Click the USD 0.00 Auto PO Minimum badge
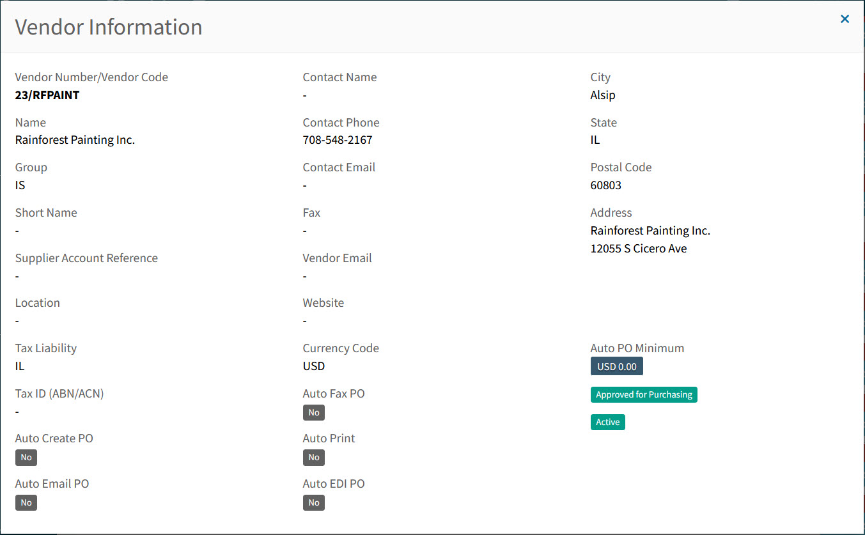The image size is (865, 535). [x=616, y=367]
